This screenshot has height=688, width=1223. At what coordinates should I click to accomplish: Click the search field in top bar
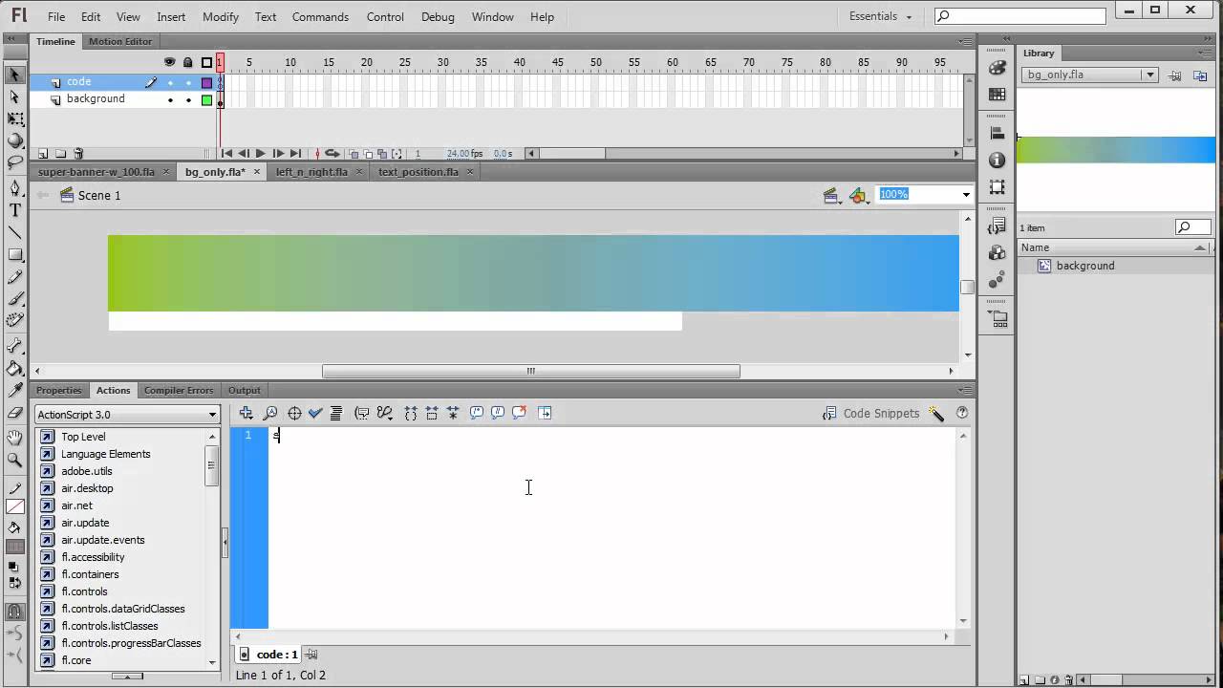[1019, 15]
